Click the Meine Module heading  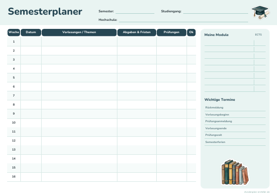point(216,35)
